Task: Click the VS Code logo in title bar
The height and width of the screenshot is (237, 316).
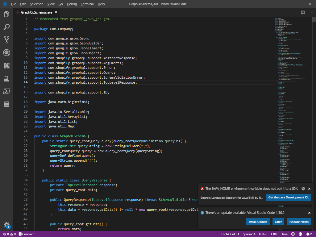Action: click(5, 4)
